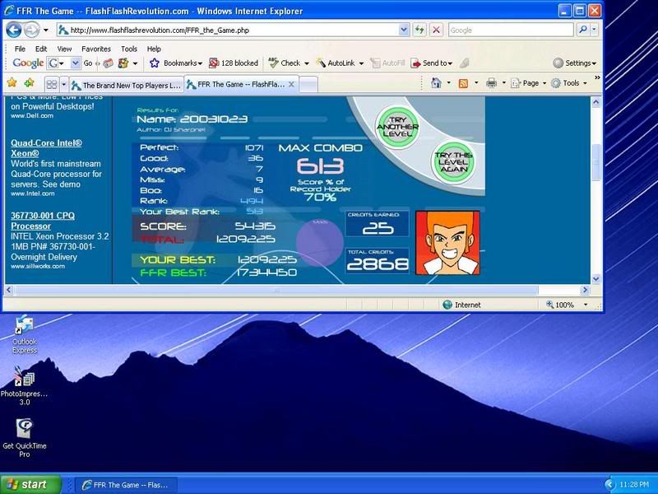This screenshot has height=494, width=658.
Task: Click the colorful Google toolbar button icon
Action: (x=123, y=63)
